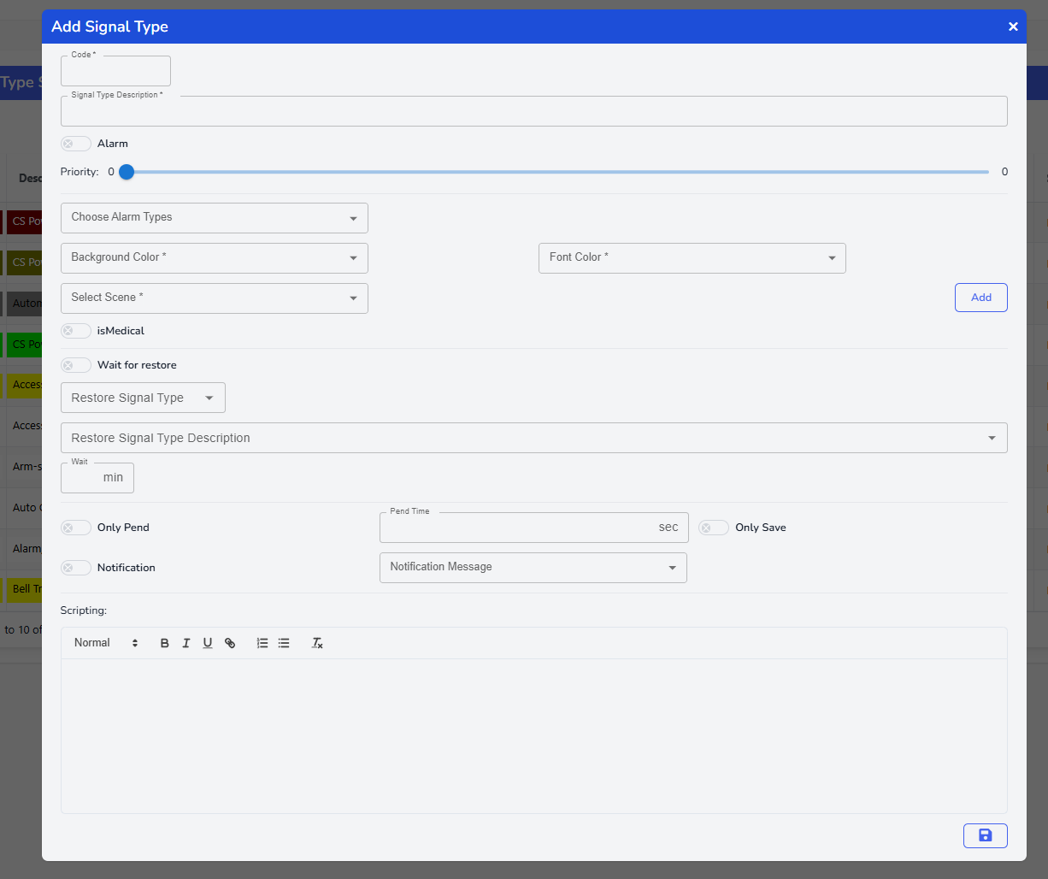The height and width of the screenshot is (879, 1048).
Task: Start a bulleted list in Scripting
Action: (284, 643)
